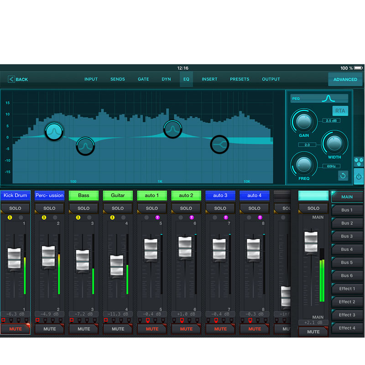The height and width of the screenshot is (365, 365).
Task: Unmute the Kick Drum channel
Action: (16, 328)
